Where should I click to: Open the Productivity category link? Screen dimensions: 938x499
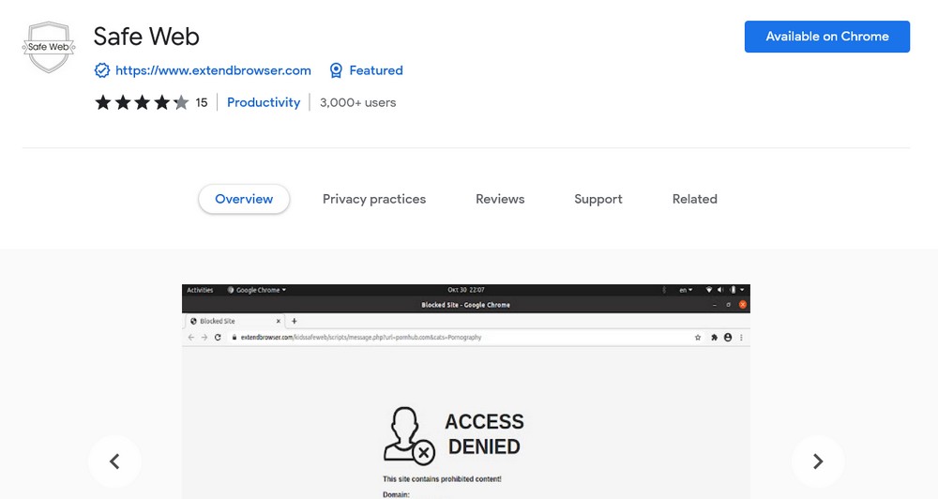pos(264,102)
